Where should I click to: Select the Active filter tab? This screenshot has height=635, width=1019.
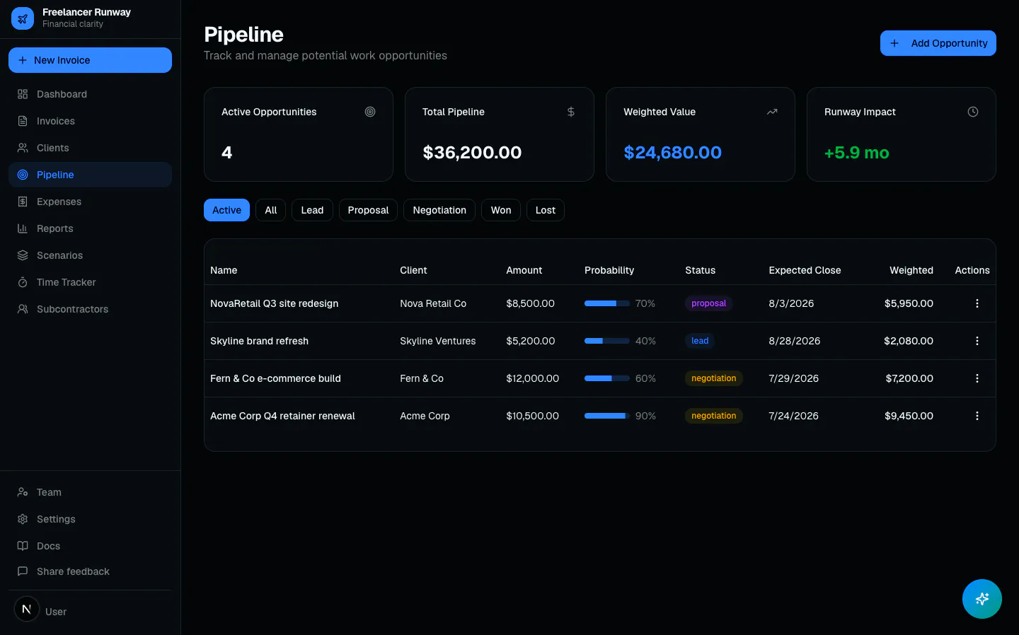pyautogui.click(x=226, y=210)
